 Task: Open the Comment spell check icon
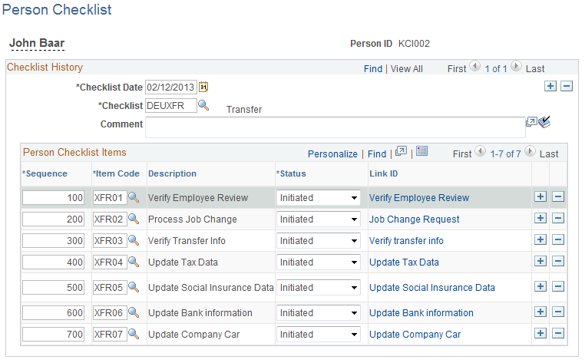pyautogui.click(x=544, y=122)
